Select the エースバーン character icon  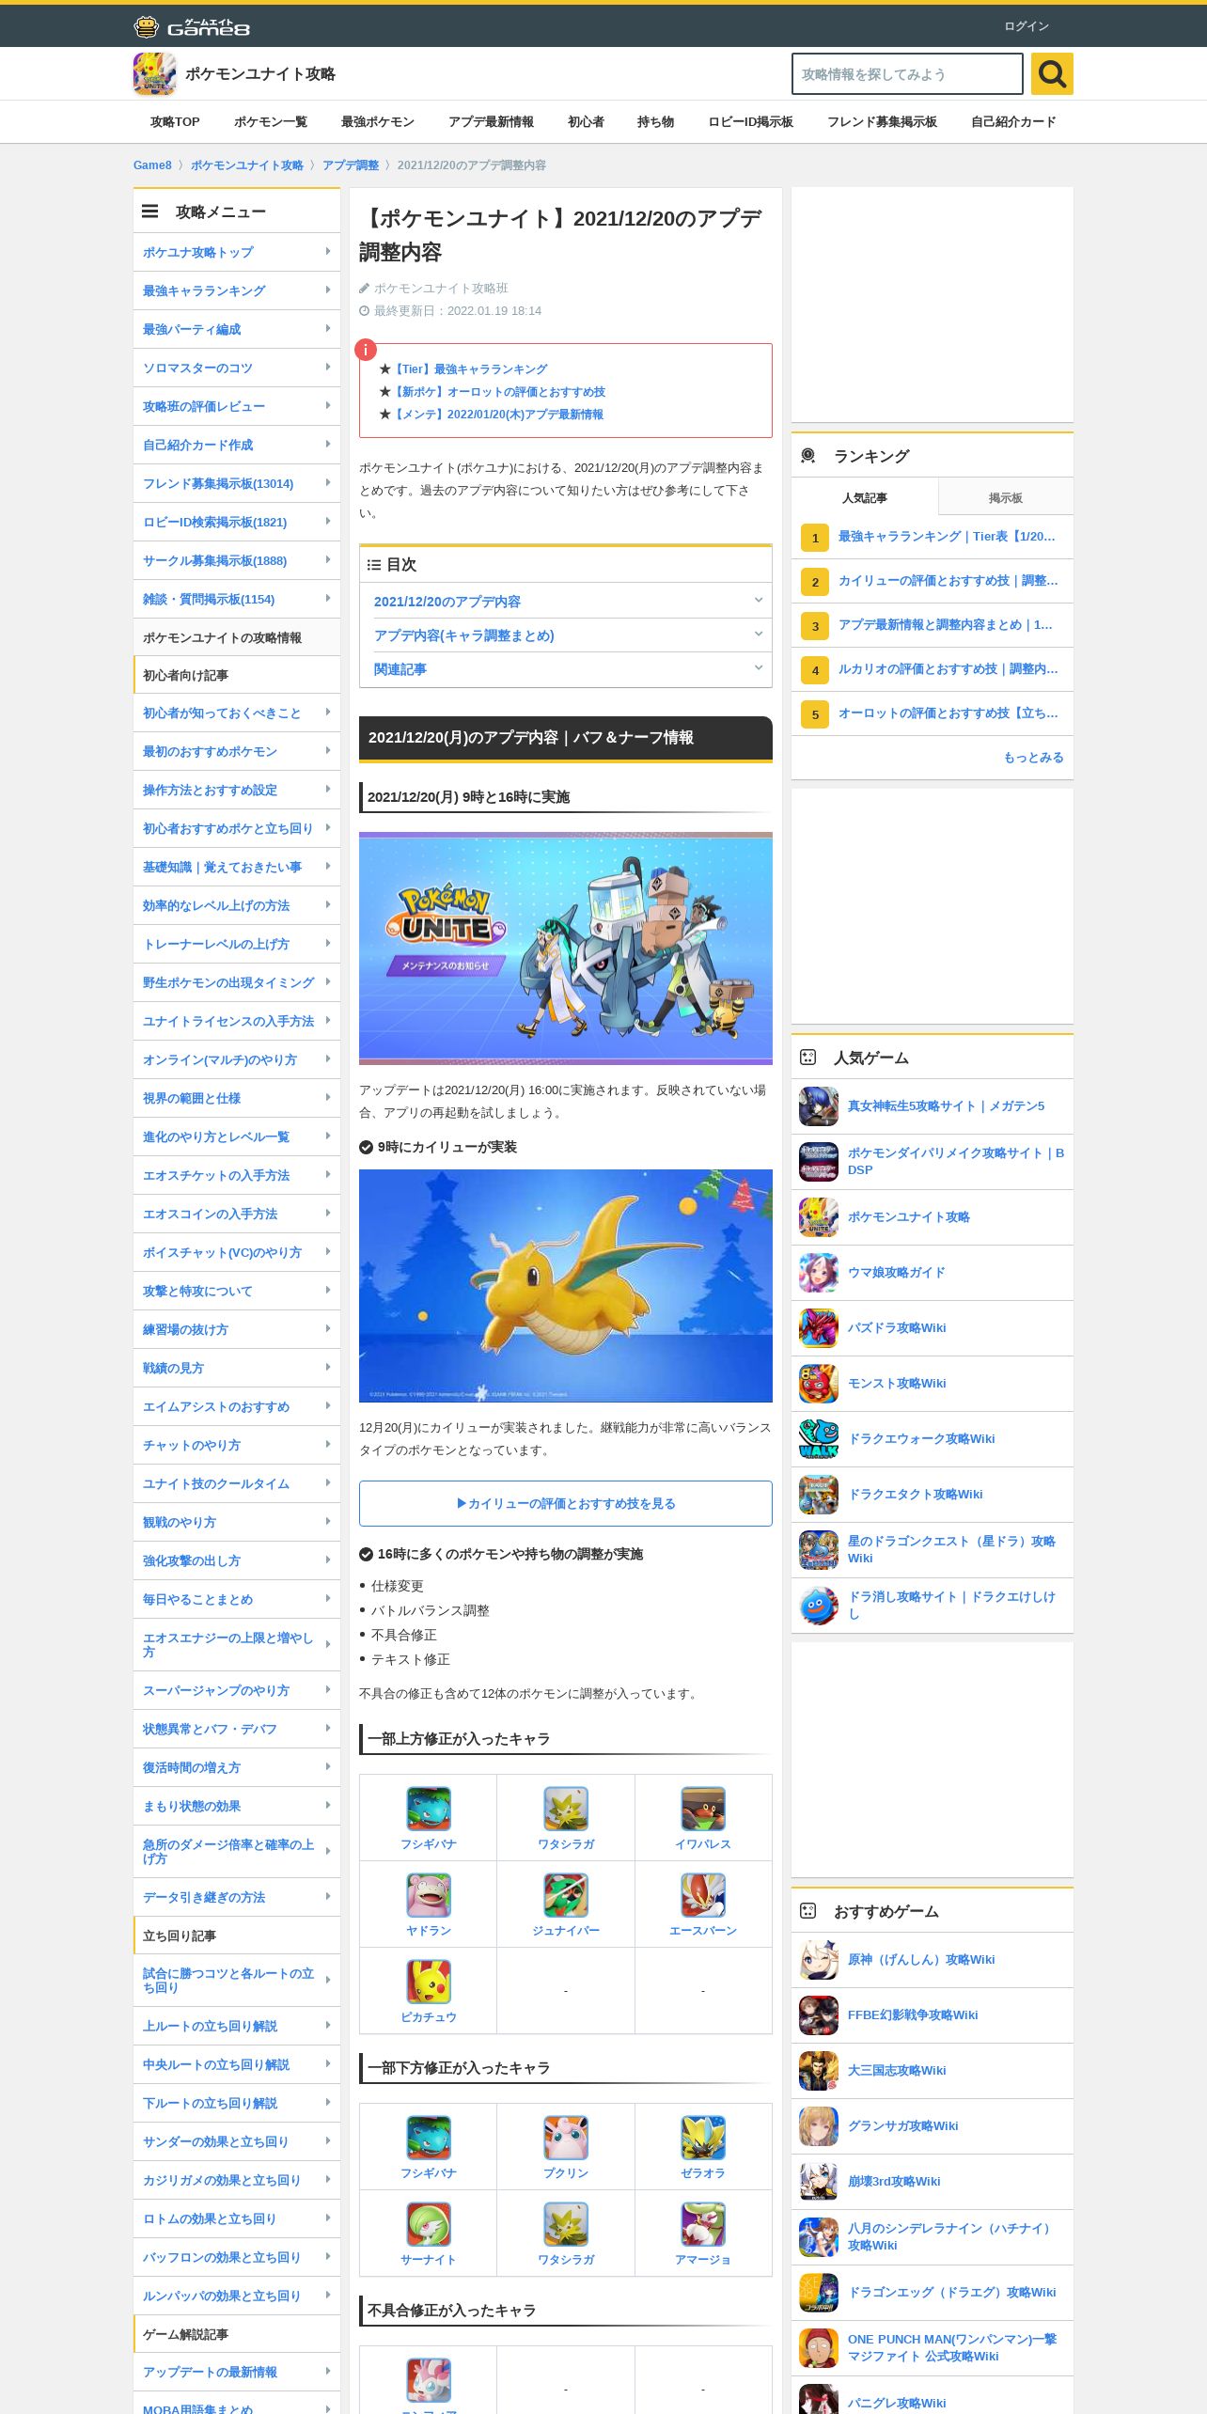click(x=703, y=1895)
